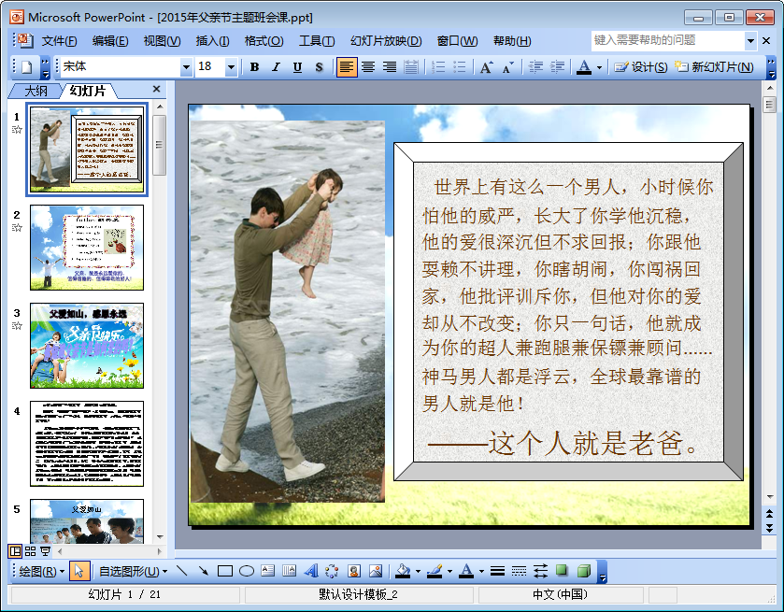Toggle Bold formatting button
Viewport: 784px width, 612px height.
point(254,67)
